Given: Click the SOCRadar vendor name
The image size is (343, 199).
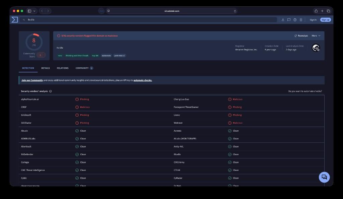Looking at the screenshot, I should coord(26,123).
